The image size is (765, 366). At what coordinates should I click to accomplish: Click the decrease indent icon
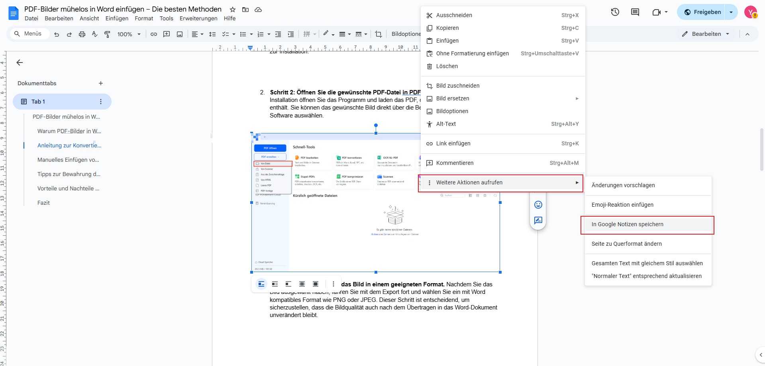tap(278, 34)
